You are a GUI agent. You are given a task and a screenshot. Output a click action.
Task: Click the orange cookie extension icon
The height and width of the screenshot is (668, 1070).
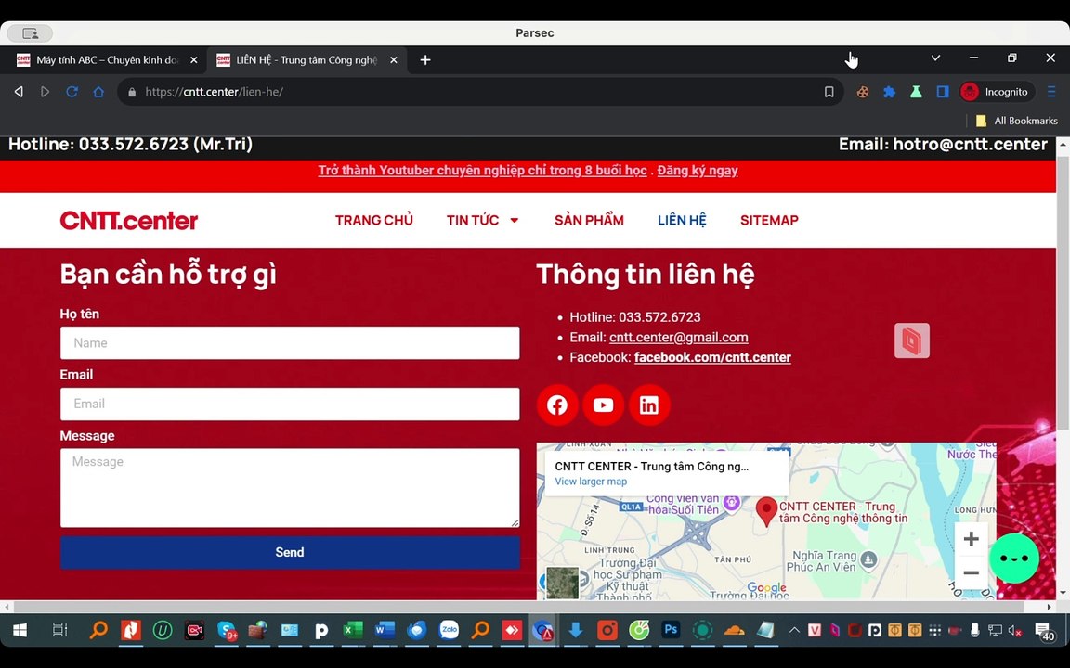coord(863,92)
